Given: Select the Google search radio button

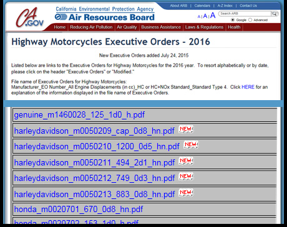Looking at the screenshot, I should click(233, 20).
